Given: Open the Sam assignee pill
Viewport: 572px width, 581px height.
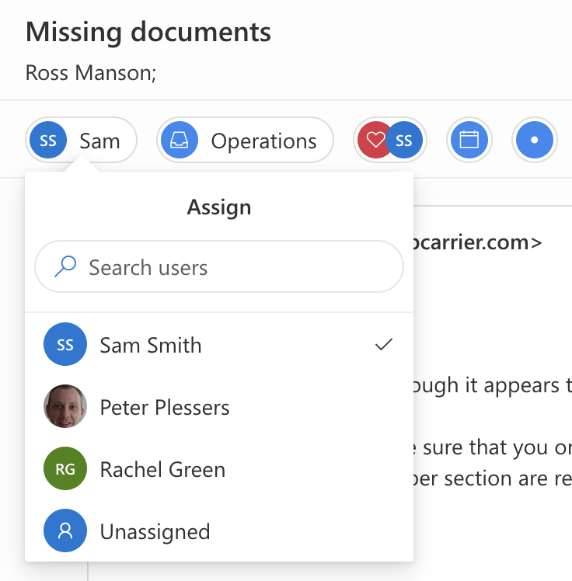Looking at the screenshot, I should (x=81, y=140).
